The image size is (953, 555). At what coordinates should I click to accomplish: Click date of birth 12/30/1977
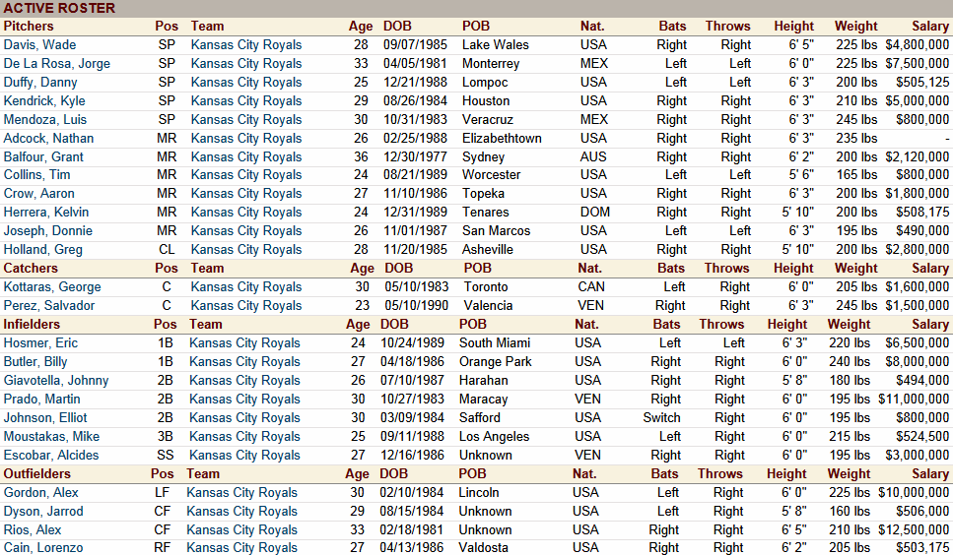[x=415, y=157]
